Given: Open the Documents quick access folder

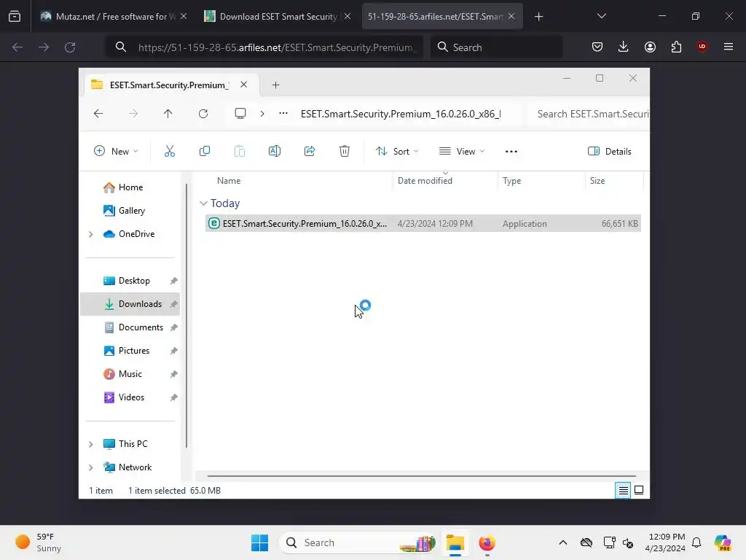Looking at the screenshot, I should [x=130, y=327].
